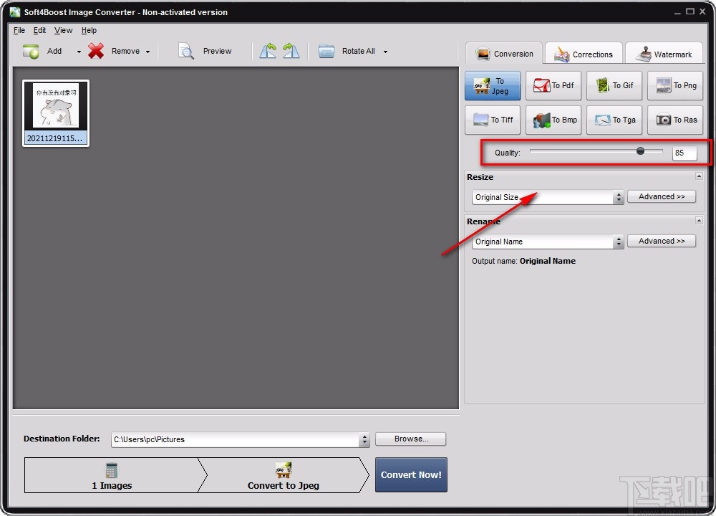The height and width of the screenshot is (516, 716).
Task: Select the To Tga format button
Action: pyautogui.click(x=614, y=120)
